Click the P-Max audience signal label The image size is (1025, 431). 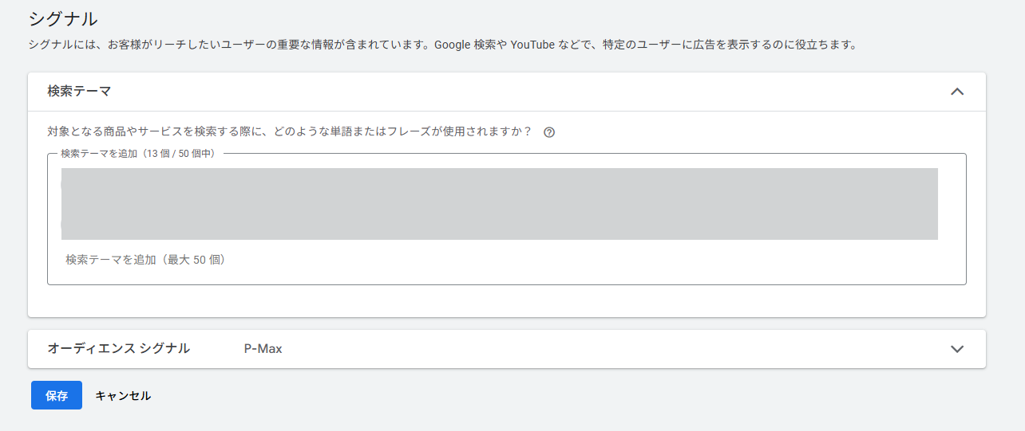263,349
